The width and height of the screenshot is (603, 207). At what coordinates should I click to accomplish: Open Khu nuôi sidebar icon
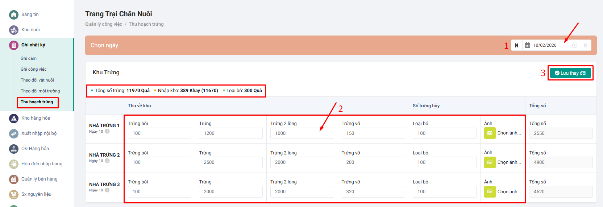click(x=14, y=30)
